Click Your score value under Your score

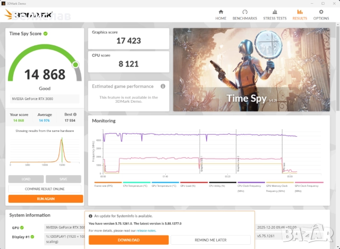pyautogui.click(x=19, y=120)
